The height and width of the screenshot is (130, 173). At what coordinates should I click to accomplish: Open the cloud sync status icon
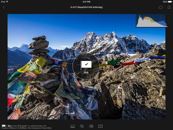point(161,8)
